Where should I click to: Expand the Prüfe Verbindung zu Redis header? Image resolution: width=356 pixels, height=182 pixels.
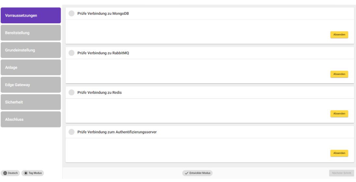(209, 93)
